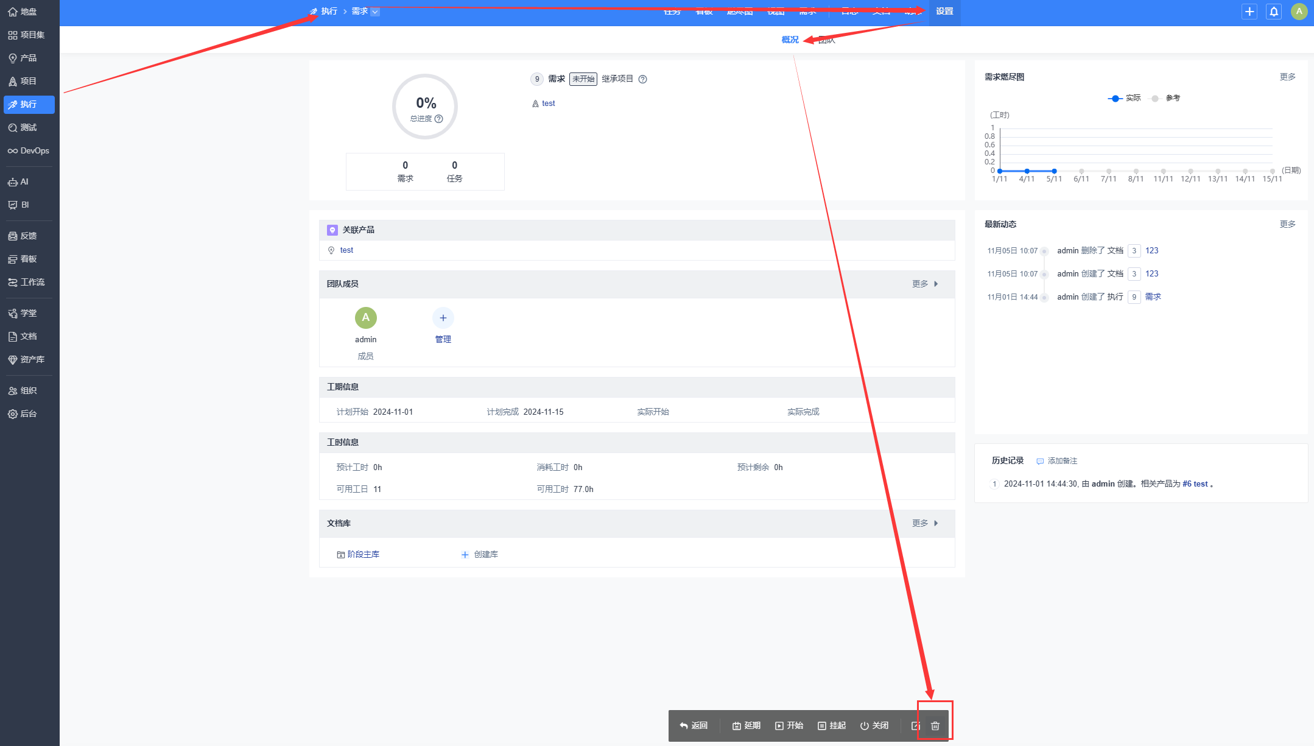
Task: Click burndown data point at 5/11
Action: coord(1054,171)
